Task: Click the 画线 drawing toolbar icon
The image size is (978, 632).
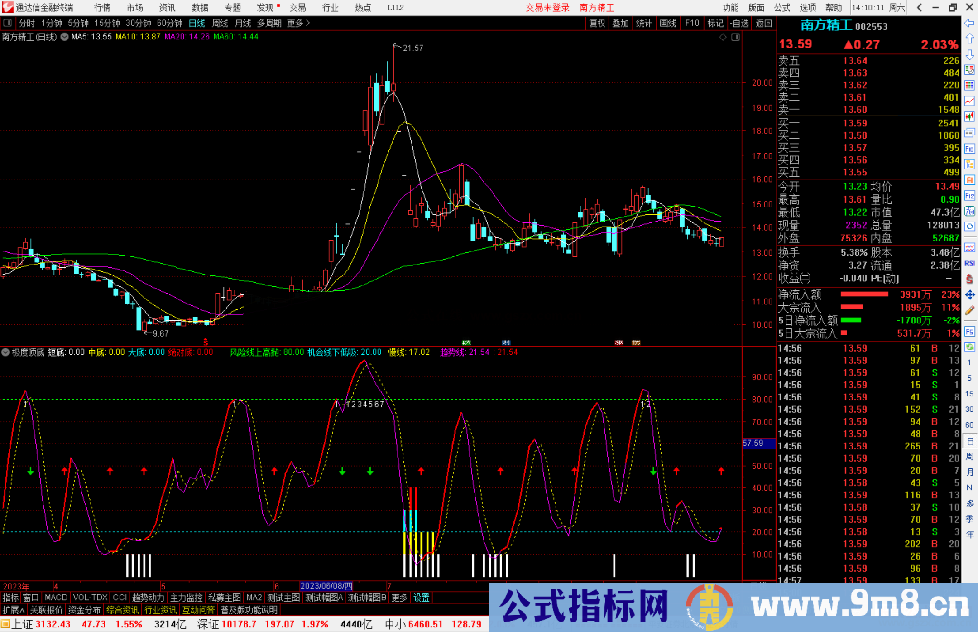Action: point(668,23)
